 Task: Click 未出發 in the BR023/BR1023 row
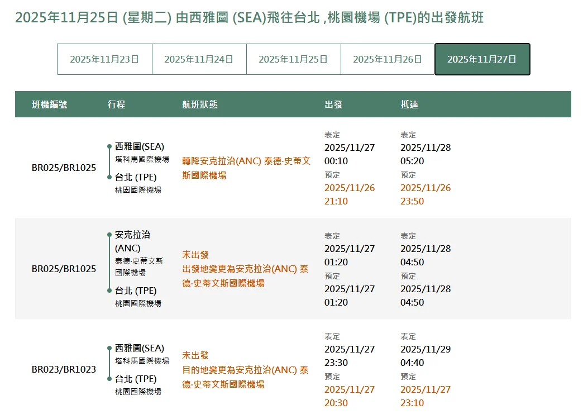pos(195,355)
